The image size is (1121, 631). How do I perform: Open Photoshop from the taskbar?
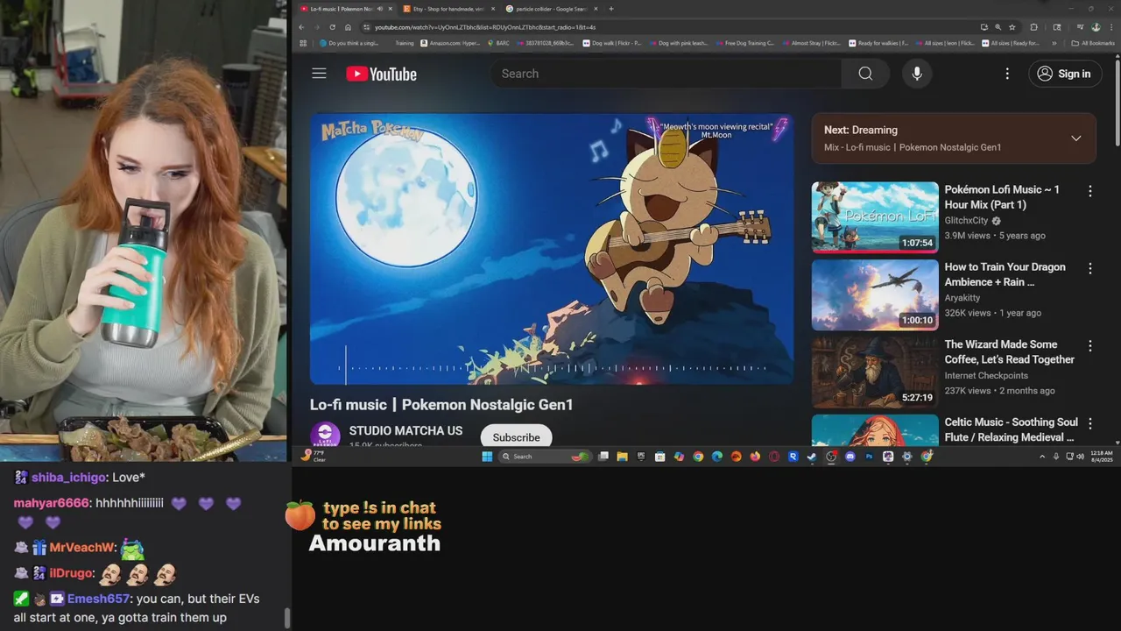coord(870,457)
